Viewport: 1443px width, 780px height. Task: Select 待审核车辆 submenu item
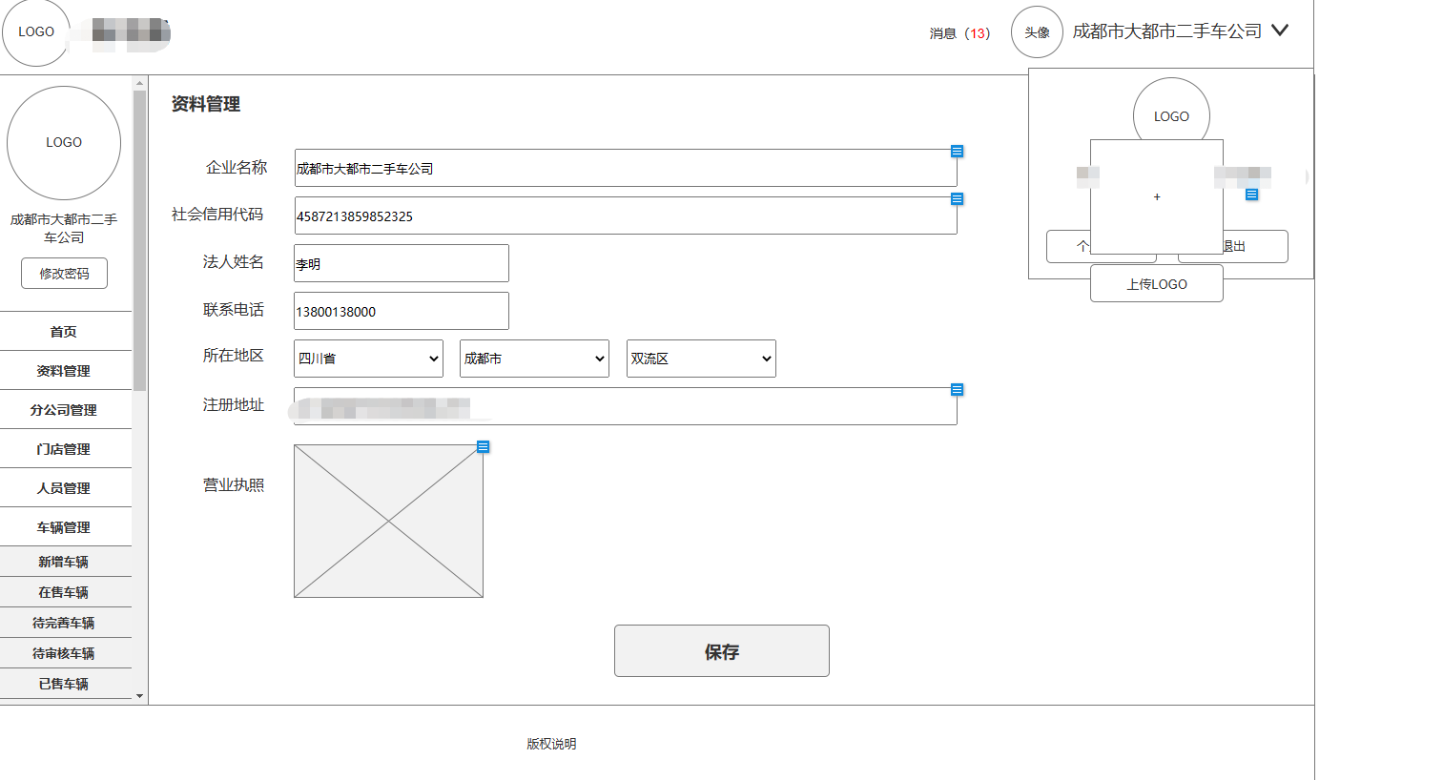(x=65, y=653)
